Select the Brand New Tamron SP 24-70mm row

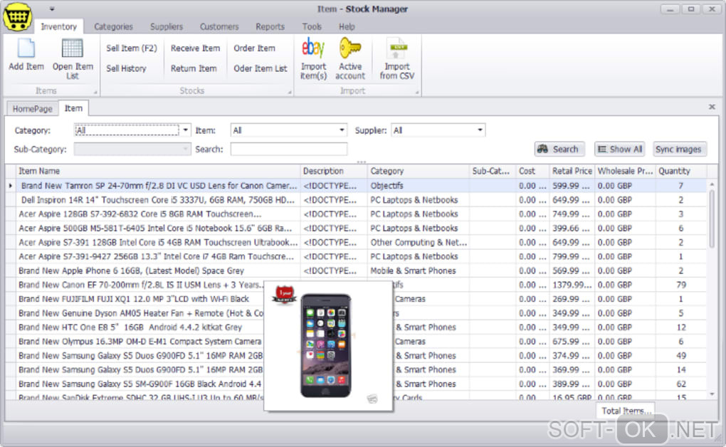(356, 186)
